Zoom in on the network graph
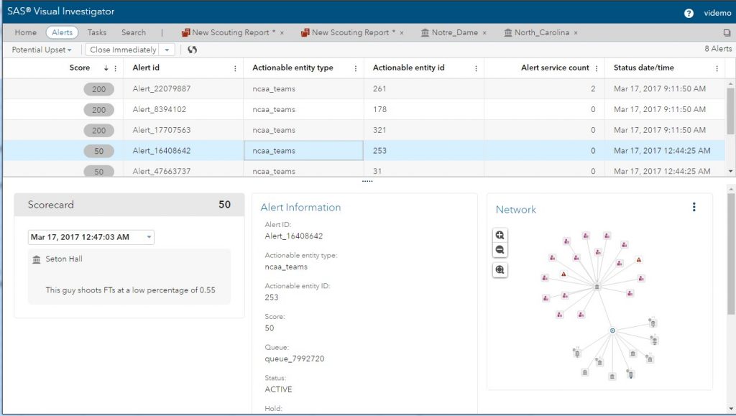The image size is (736, 416). (500, 235)
